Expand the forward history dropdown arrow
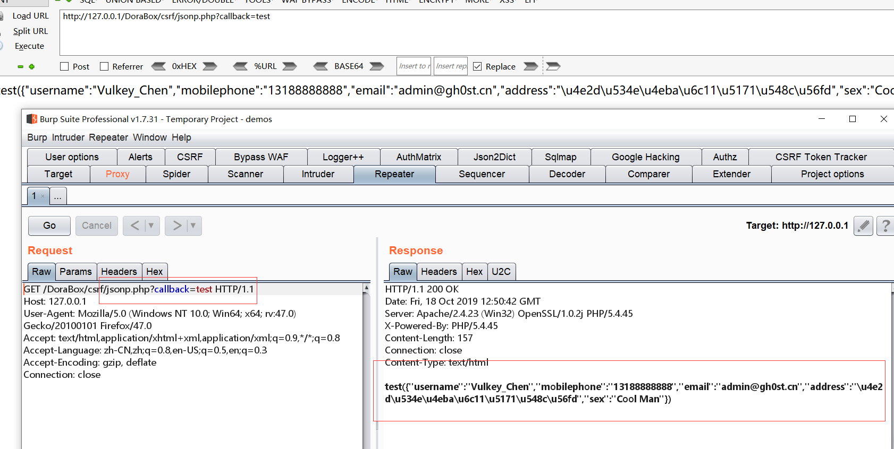 [193, 226]
